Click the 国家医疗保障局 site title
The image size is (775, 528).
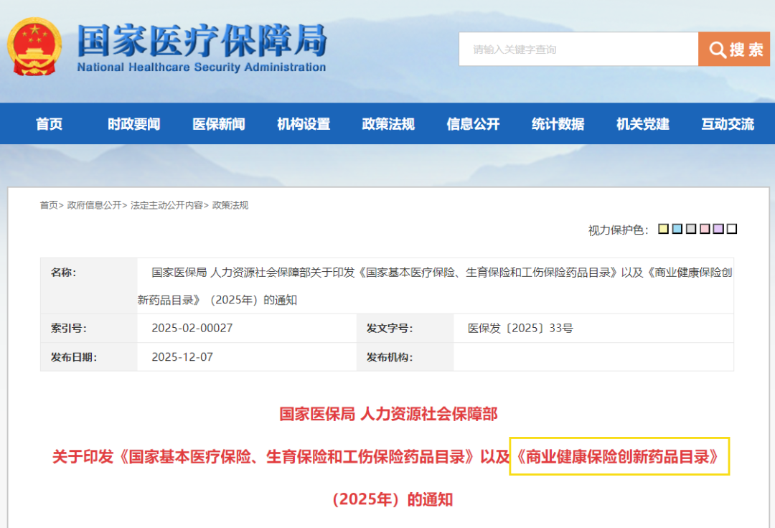(x=202, y=41)
